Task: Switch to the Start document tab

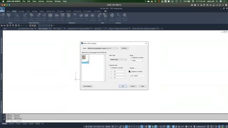Action: (5, 28)
